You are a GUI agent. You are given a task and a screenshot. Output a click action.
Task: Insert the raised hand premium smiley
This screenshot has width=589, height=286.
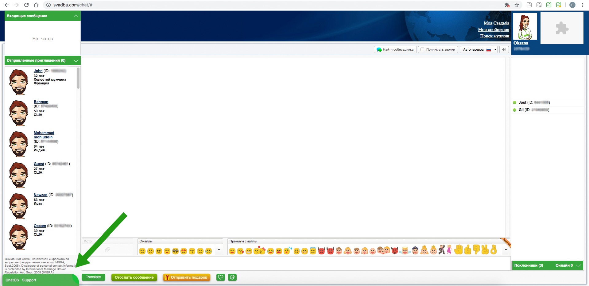[x=459, y=250]
